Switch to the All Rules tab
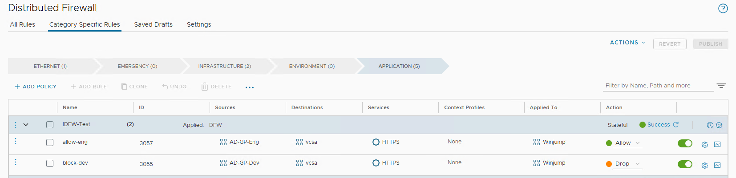The image size is (736, 178). 23,24
